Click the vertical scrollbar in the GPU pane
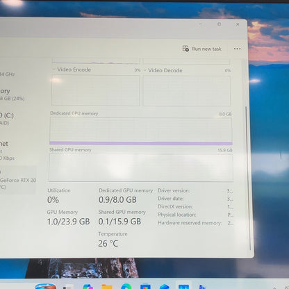289x289 pixels. 248,178
